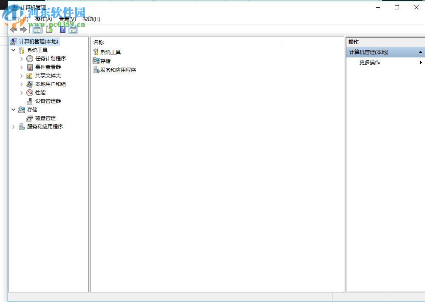This screenshot has width=425, height=302.
Task: Collapse the 计算机管理(本地) actions section arrow
Action: click(420, 52)
